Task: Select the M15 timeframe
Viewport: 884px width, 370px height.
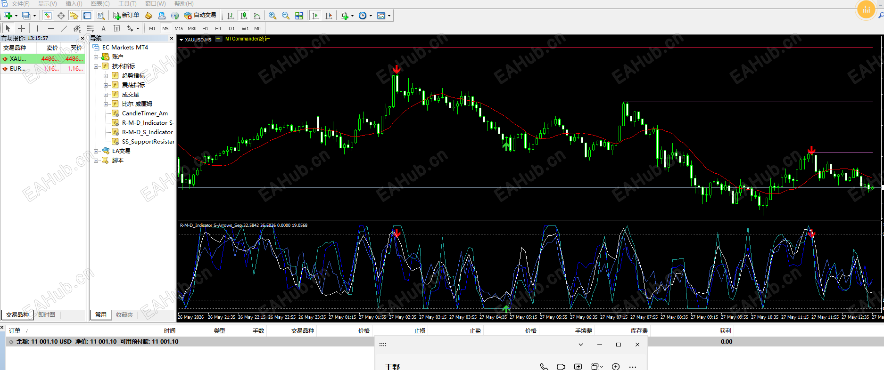Action: 179,28
